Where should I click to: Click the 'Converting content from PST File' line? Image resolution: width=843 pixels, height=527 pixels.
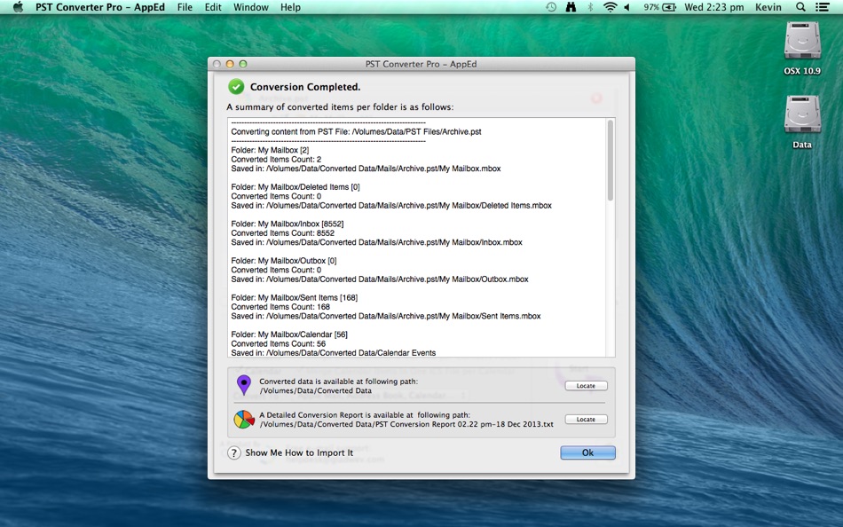[356, 131]
